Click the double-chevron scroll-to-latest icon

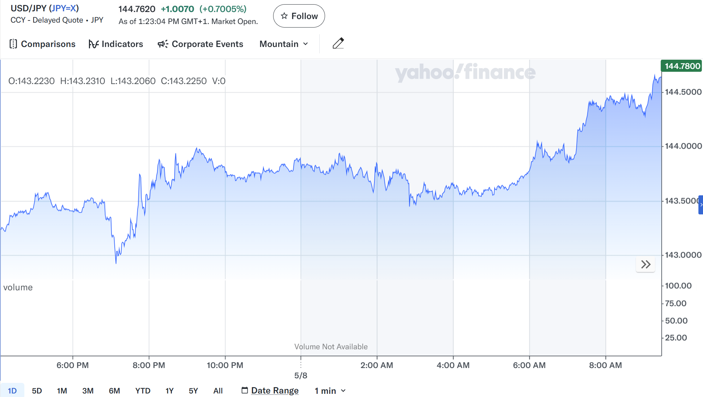[x=645, y=265]
